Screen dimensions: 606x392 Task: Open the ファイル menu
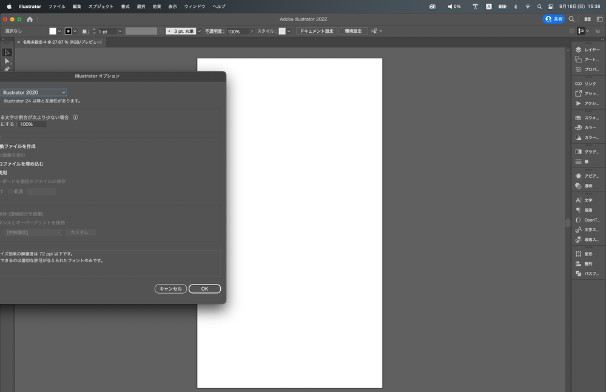pyautogui.click(x=57, y=7)
